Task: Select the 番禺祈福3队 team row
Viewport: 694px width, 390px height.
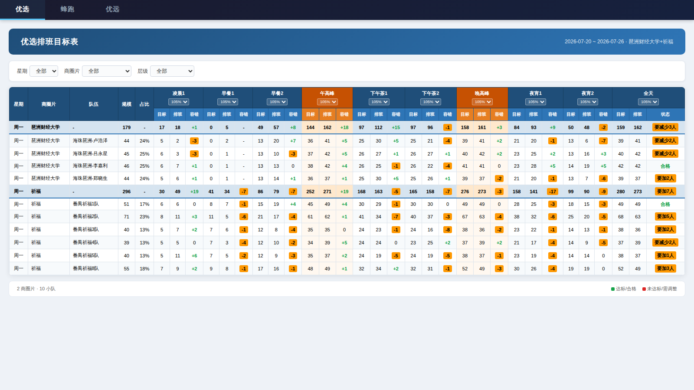Action: click(x=347, y=230)
